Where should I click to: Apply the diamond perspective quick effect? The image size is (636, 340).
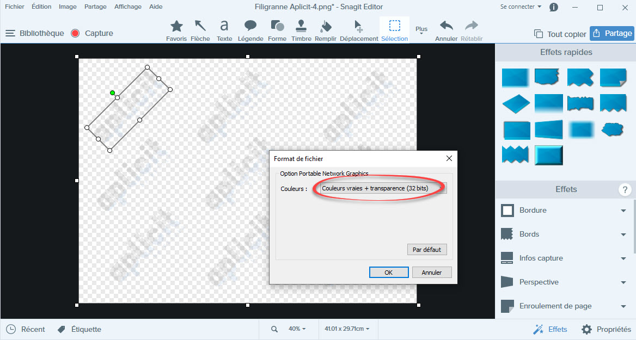coord(516,104)
